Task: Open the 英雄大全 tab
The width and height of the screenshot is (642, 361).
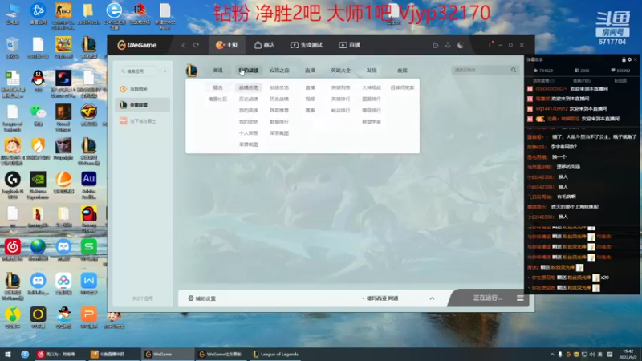Action: click(340, 71)
